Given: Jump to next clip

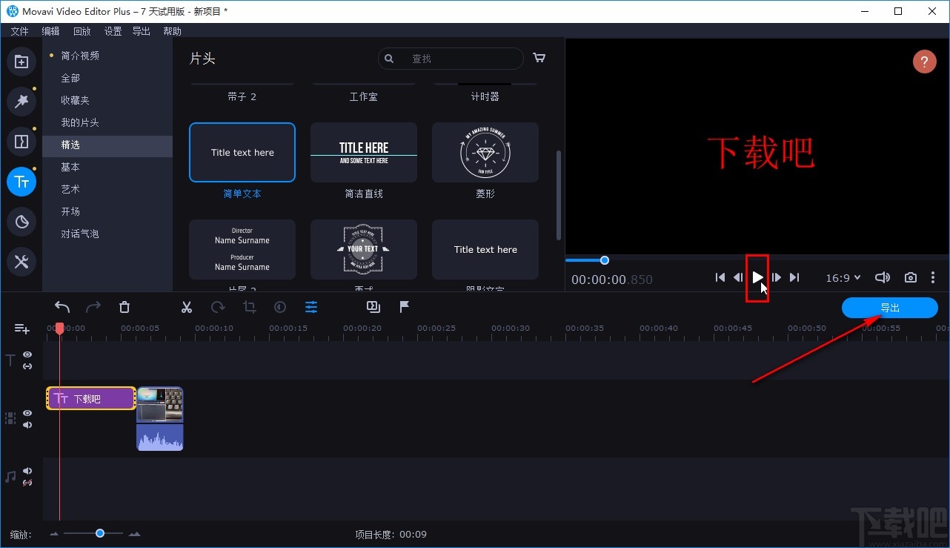Looking at the screenshot, I should coord(794,277).
